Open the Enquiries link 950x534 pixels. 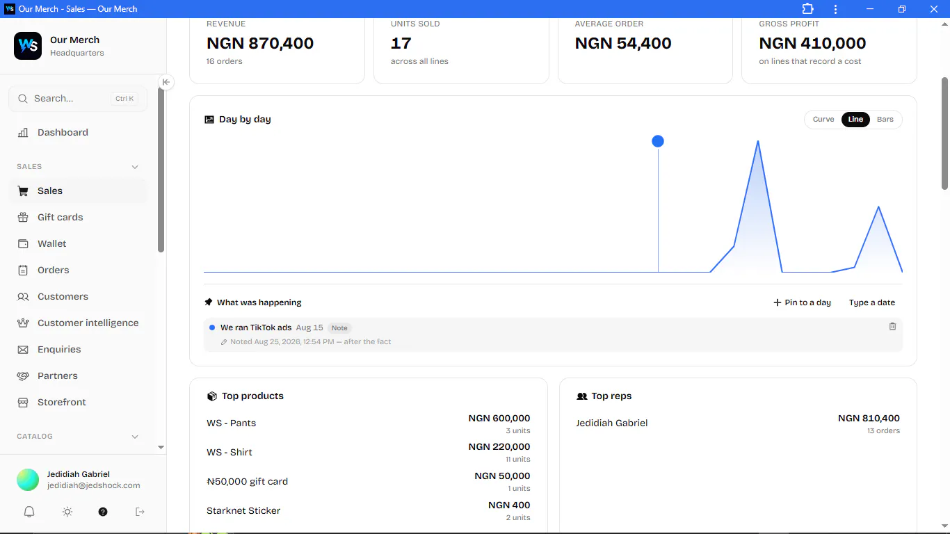point(78,350)
